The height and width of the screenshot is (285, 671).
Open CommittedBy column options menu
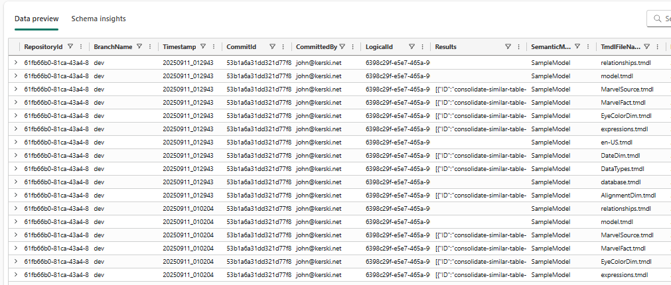pos(352,47)
